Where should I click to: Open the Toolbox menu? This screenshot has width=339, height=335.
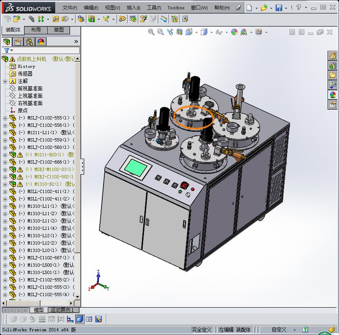point(176,8)
